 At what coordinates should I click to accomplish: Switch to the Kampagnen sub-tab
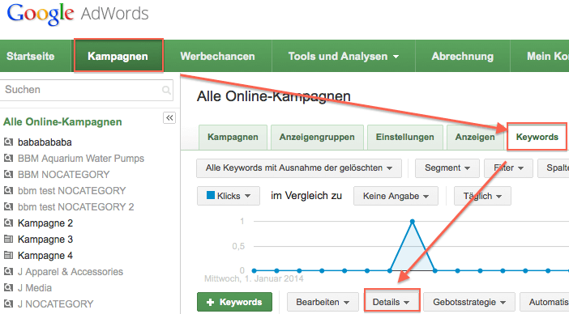coord(233,138)
